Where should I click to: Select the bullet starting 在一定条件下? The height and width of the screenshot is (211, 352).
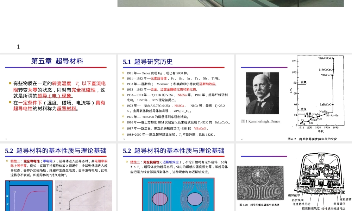[59, 105]
